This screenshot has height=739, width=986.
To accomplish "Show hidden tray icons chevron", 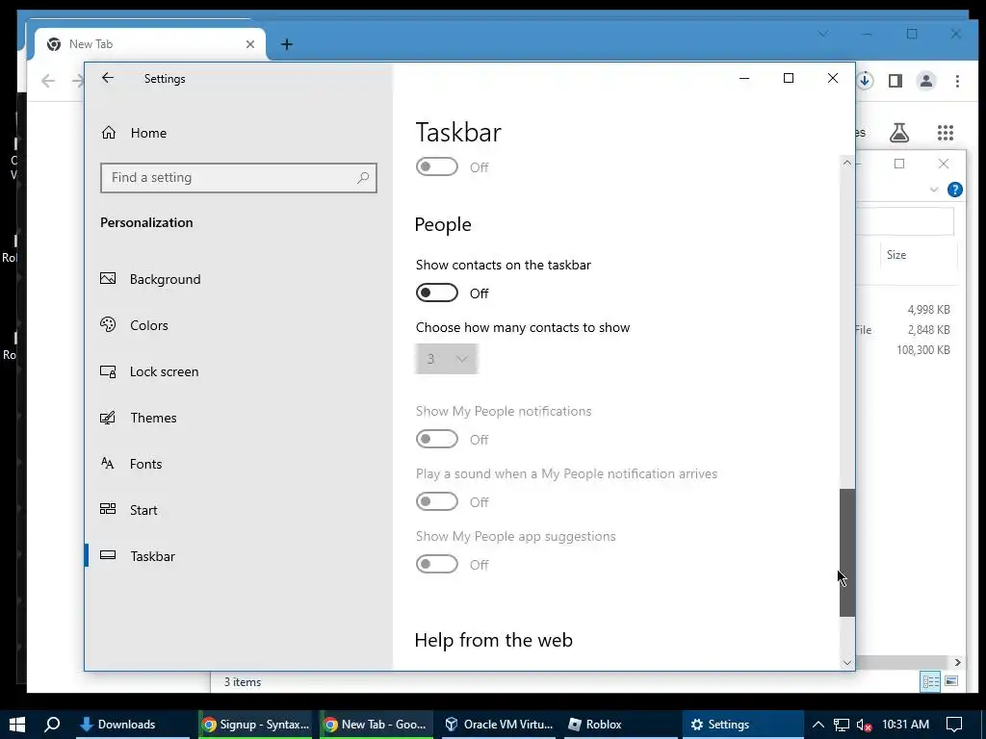I will point(818,725).
